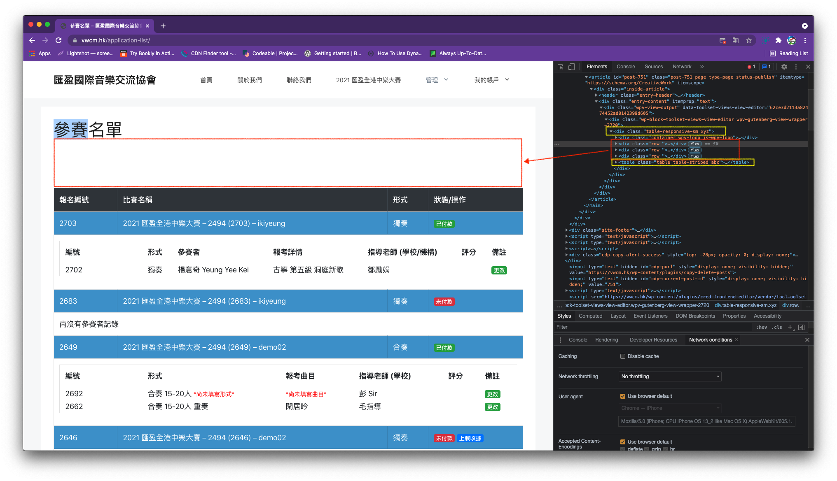The width and height of the screenshot is (837, 481).
Task: Switch to the Console tab in DevTools top bar
Action: pos(626,67)
